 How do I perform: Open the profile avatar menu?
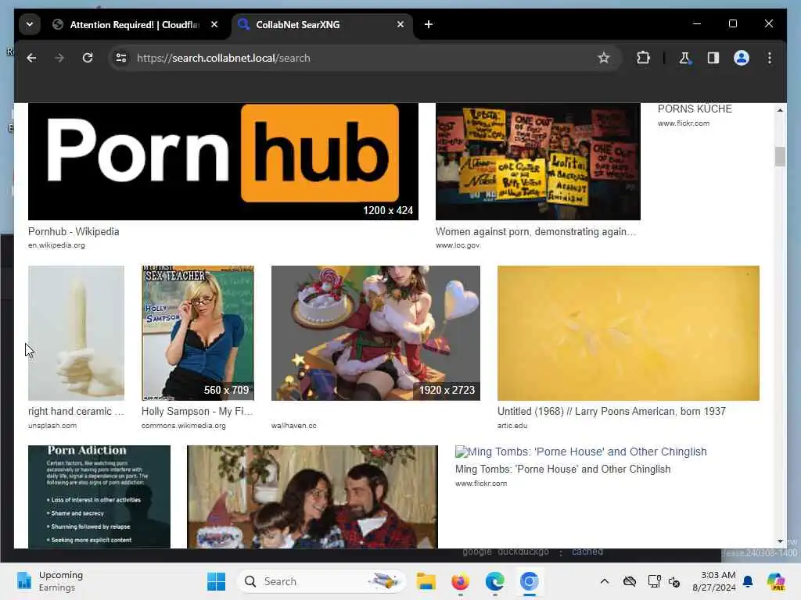pyautogui.click(x=742, y=58)
